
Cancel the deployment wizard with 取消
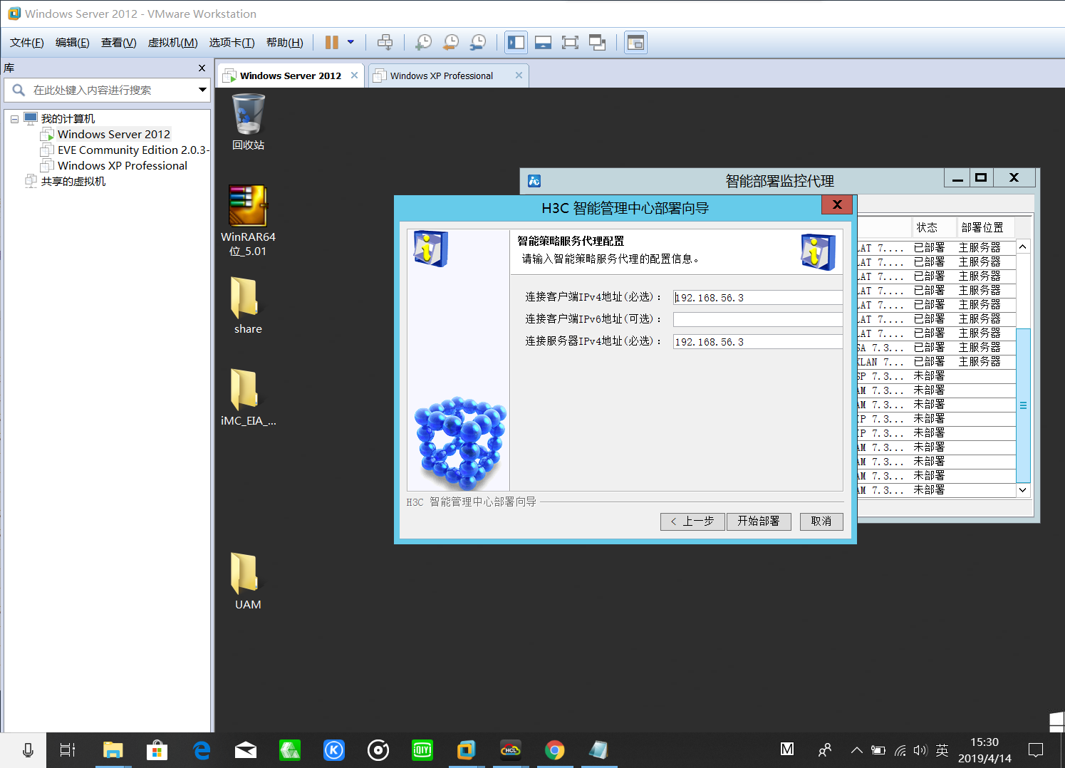click(821, 521)
